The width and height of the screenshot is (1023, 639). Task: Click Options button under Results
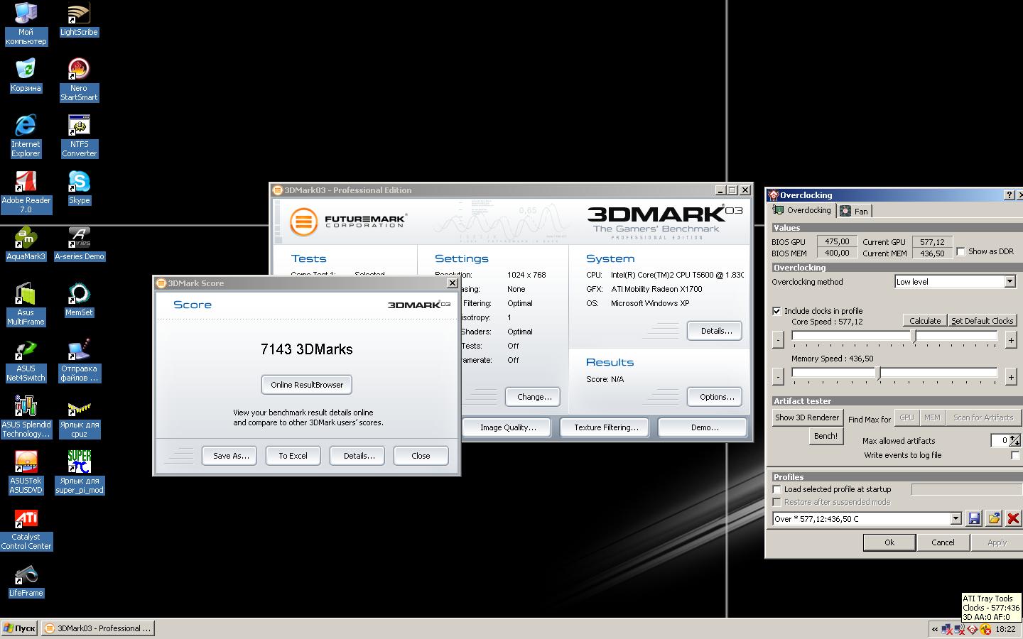tap(715, 397)
